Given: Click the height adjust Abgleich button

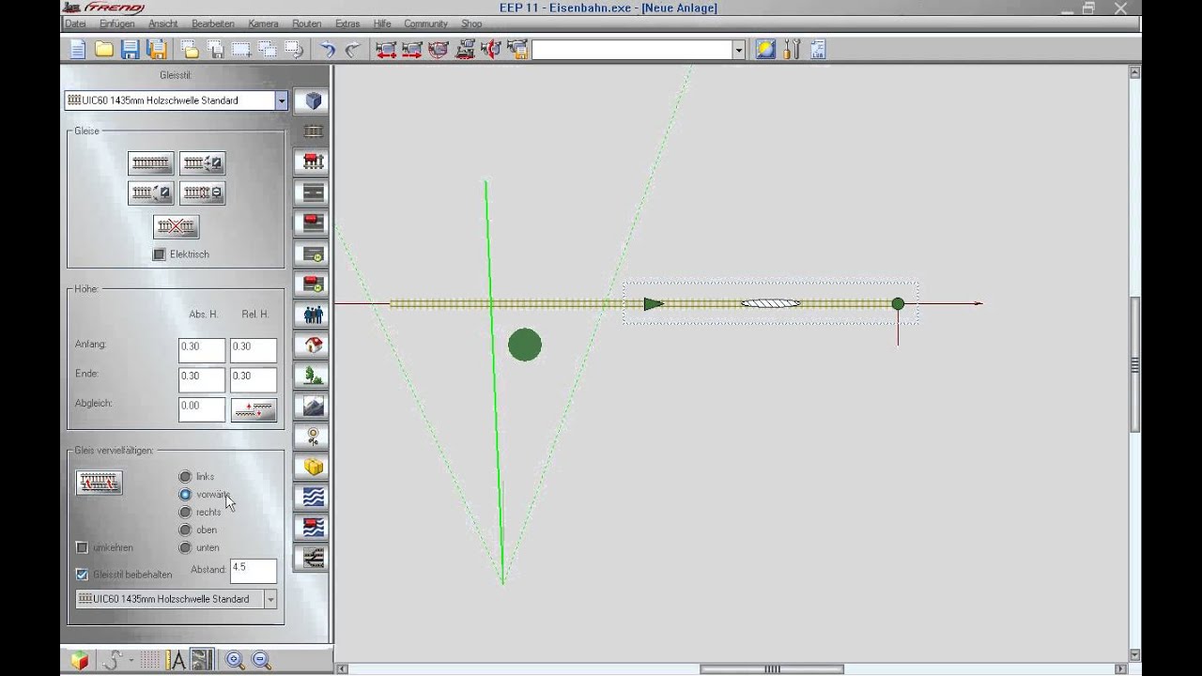Looking at the screenshot, I should pyautogui.click(x=254, y=410).
